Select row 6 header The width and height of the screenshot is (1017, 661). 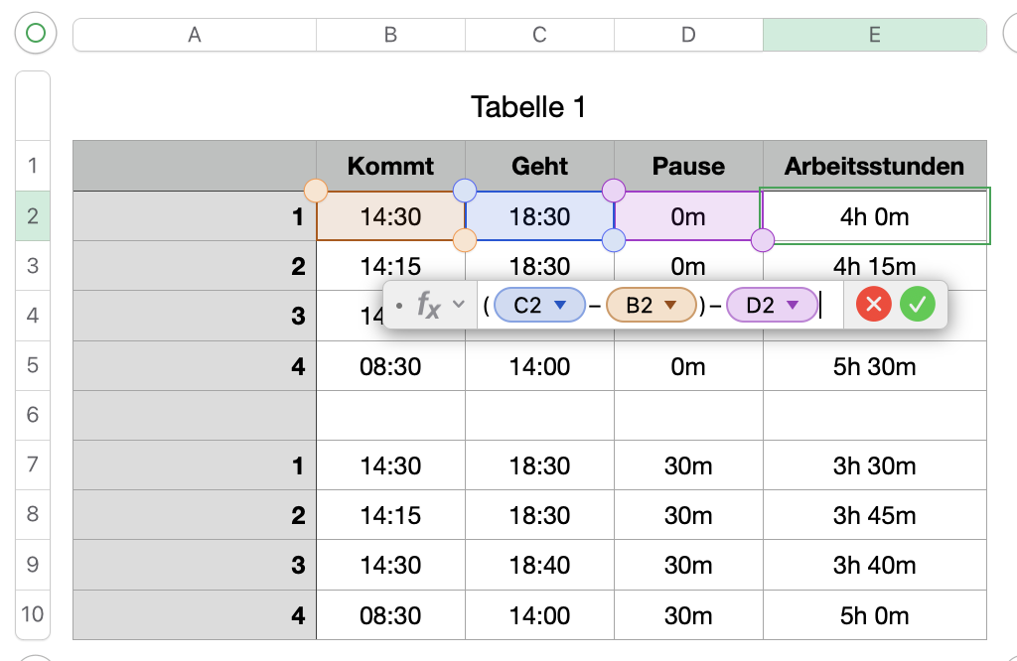[33, 415]
